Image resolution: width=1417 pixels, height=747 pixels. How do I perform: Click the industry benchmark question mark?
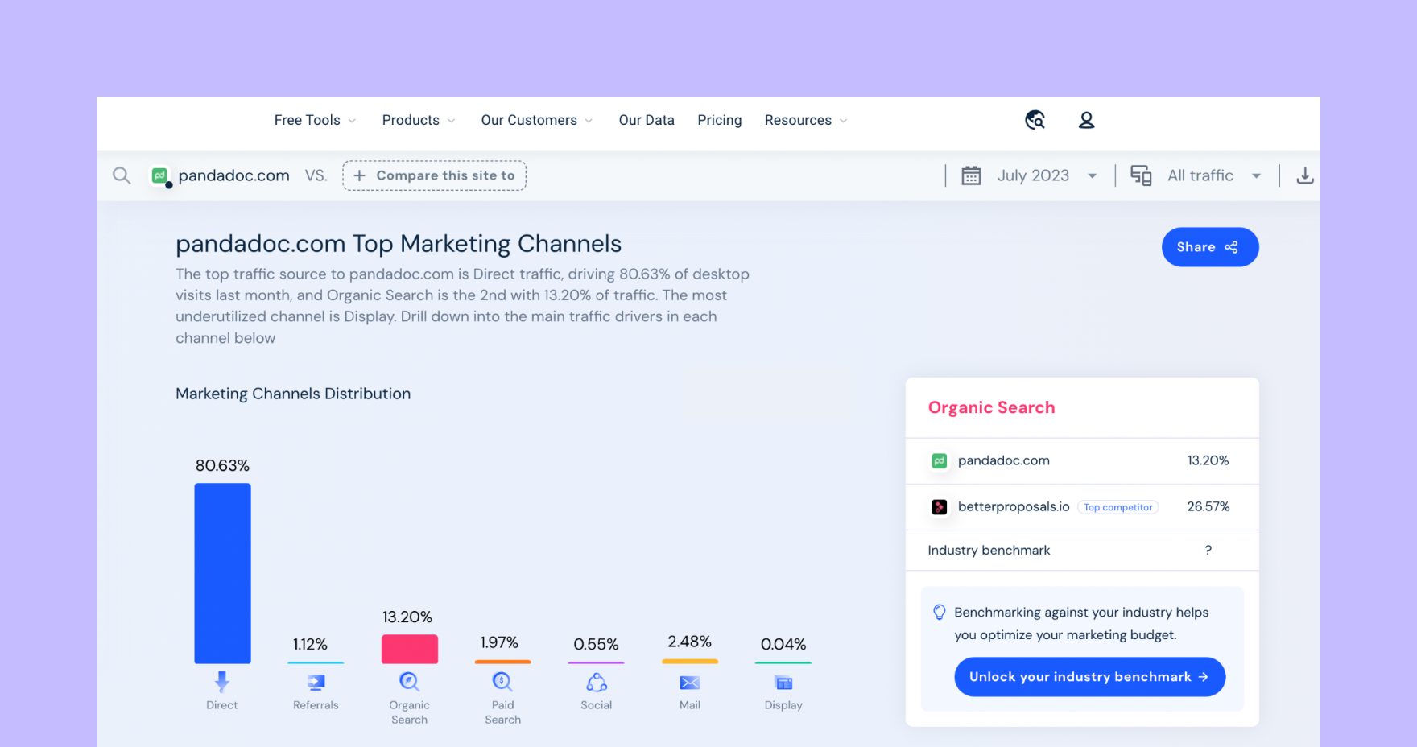click(1208, 550)
